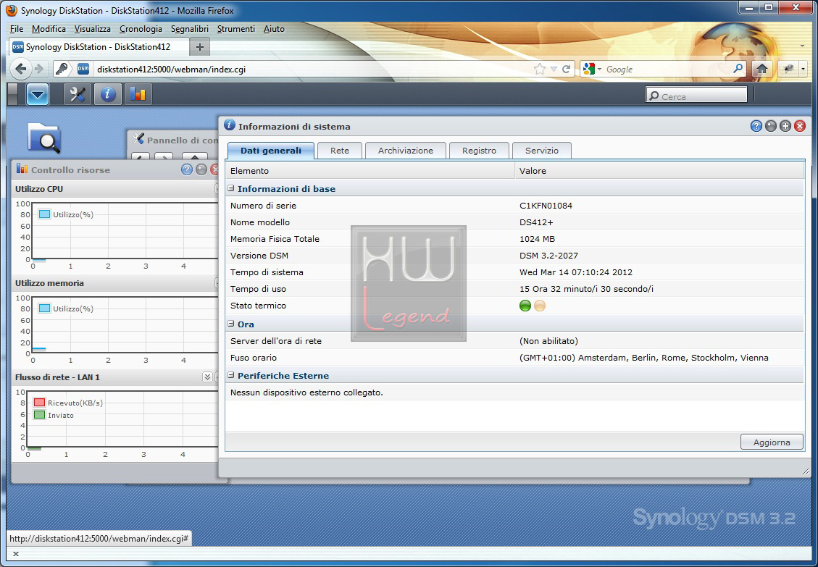Open the Registro tab

coord(479,150)
